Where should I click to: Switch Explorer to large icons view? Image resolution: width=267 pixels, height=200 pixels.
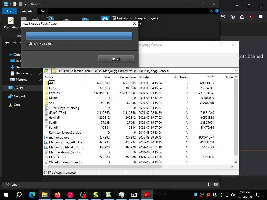[x=216, y=184]
